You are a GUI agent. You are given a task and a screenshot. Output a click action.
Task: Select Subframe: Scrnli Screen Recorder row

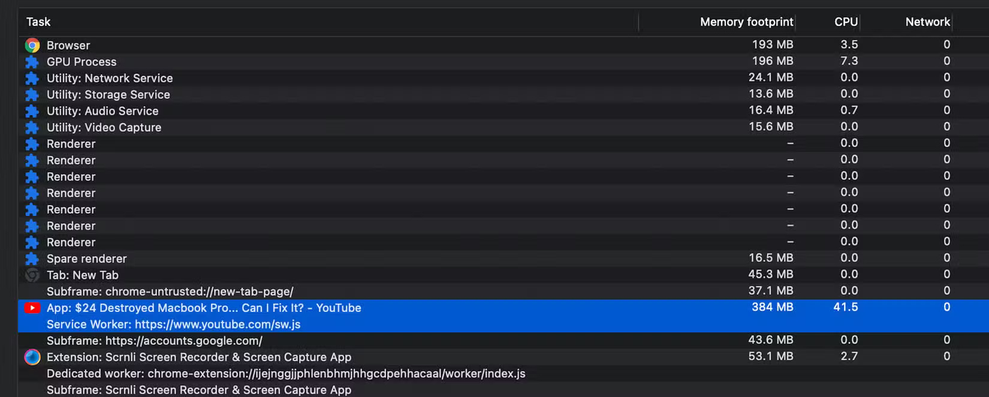pyautogui.click(x=503, y=390)
